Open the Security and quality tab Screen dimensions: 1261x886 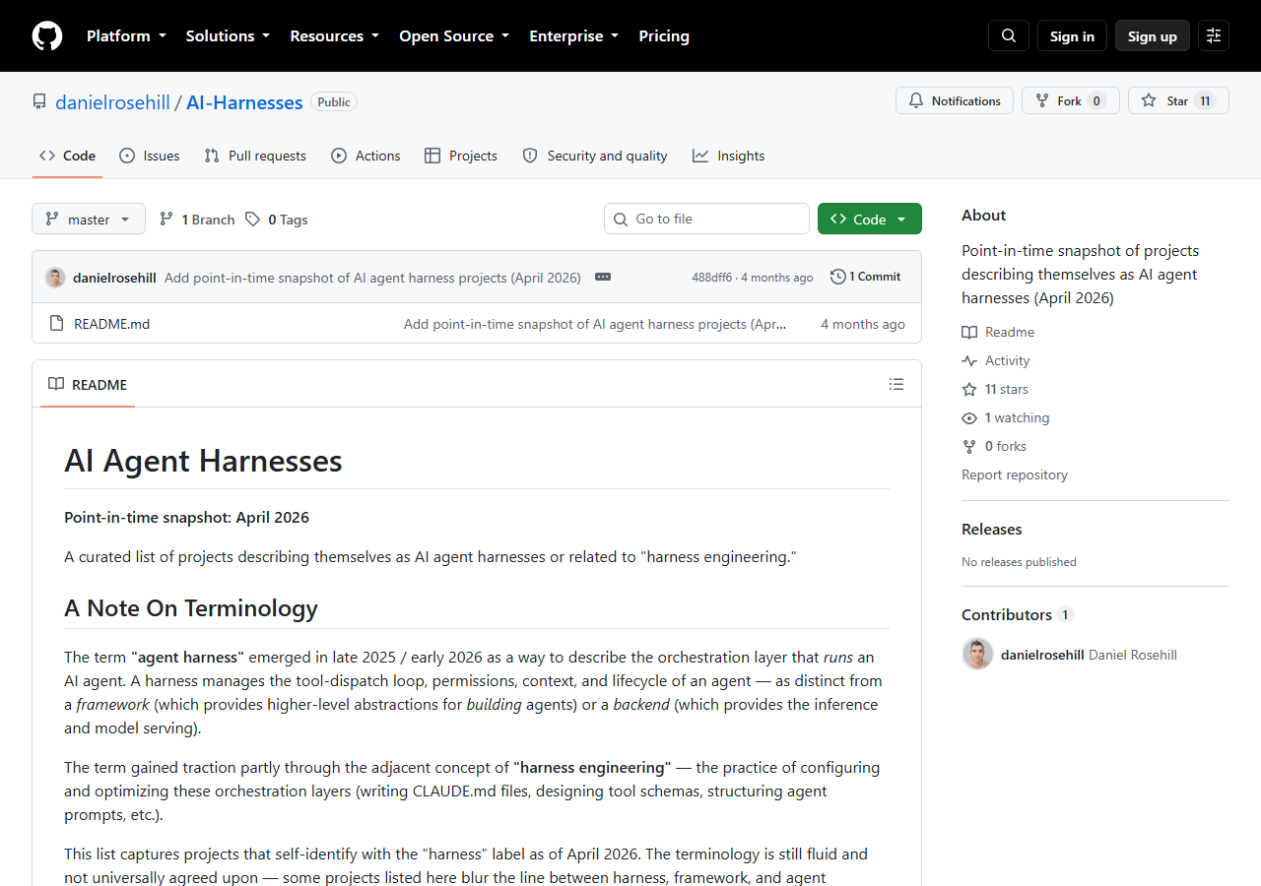coord(595,156)
